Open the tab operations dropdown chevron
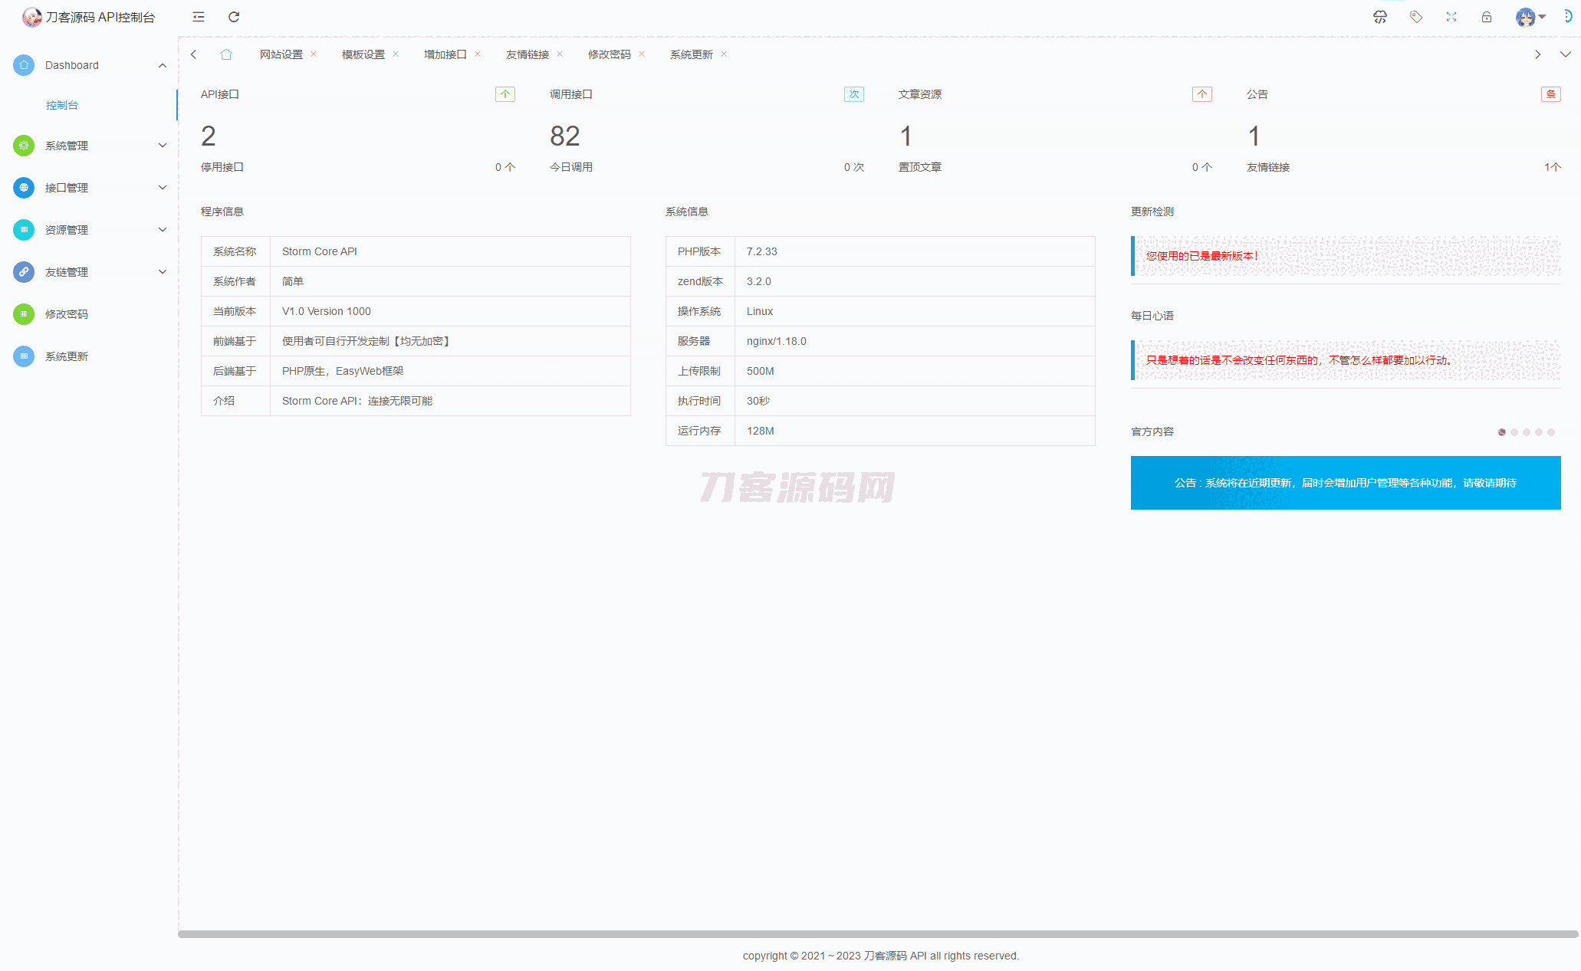This screenshot has width=1581, height=971. click(1566, 54)
